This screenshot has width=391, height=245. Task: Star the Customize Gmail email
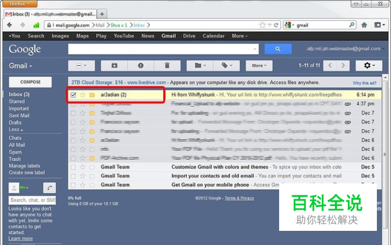click(x=82, y=167)
